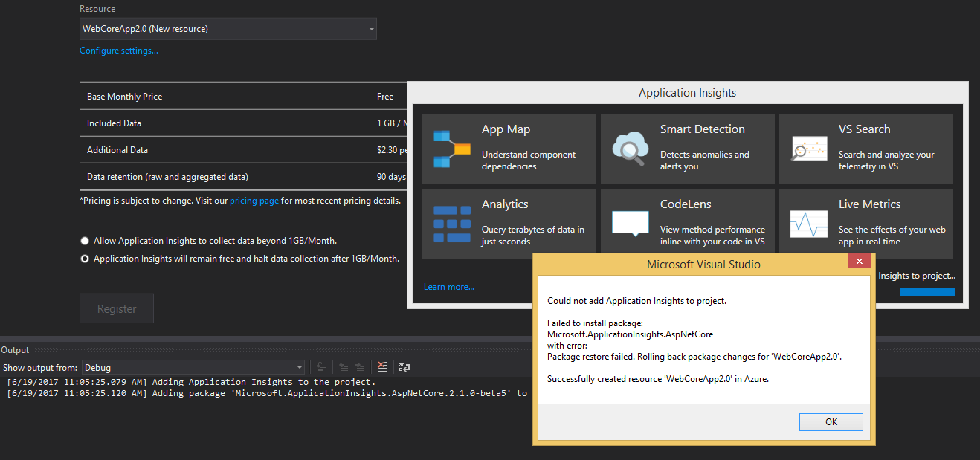
Task: Clear all output text icon
Action: [x=382, y=367]
